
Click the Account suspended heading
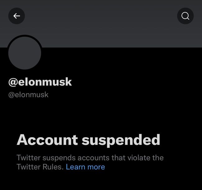coord(88,140)
